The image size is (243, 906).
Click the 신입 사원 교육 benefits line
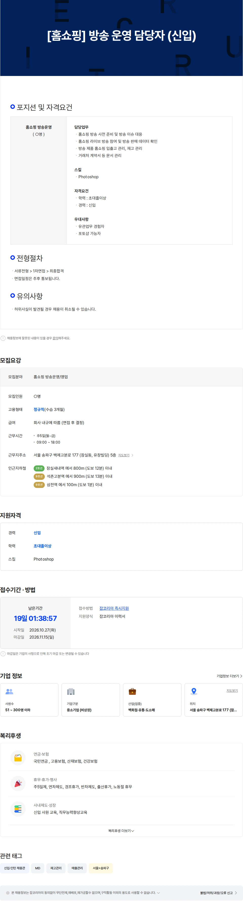pos(60,813)
